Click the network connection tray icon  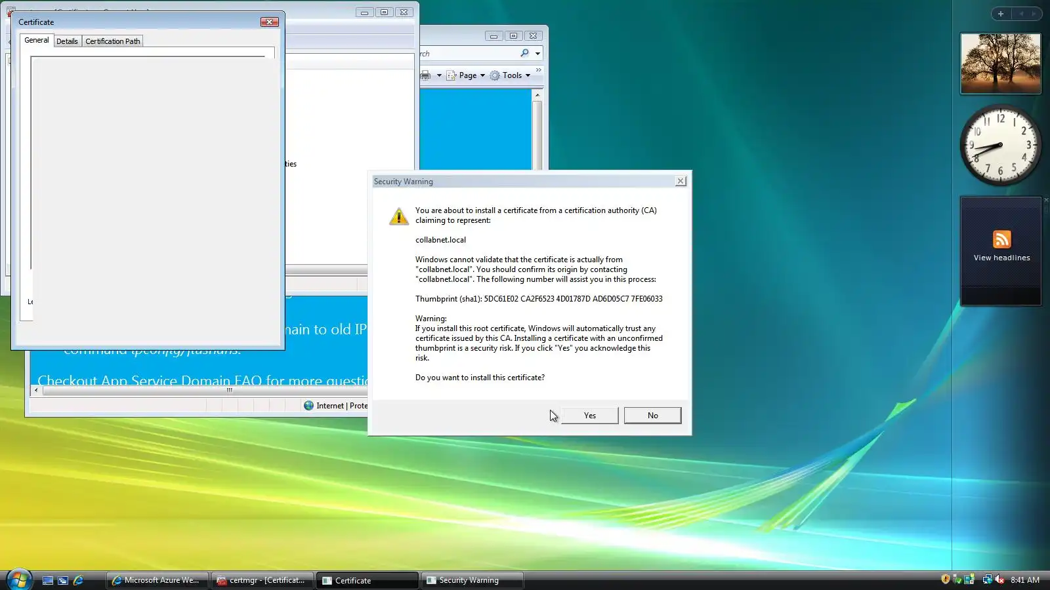pos(987,580)
